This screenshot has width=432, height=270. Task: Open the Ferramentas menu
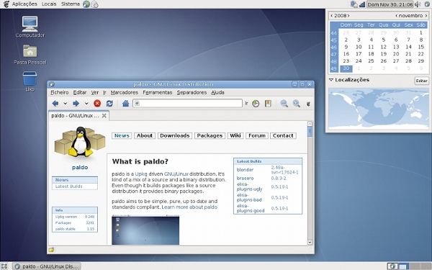(x=157, y=93)
